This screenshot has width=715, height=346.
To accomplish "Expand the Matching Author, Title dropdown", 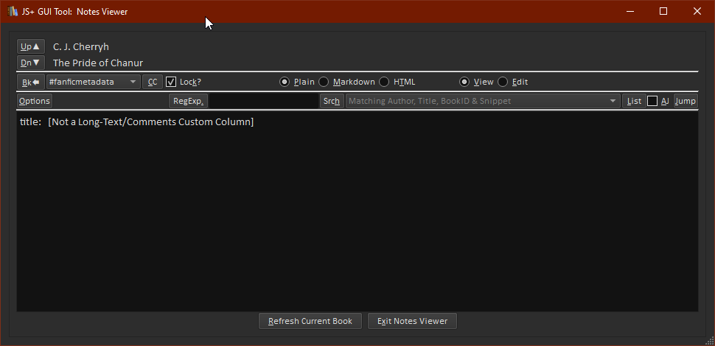I will tap(483, 101).
